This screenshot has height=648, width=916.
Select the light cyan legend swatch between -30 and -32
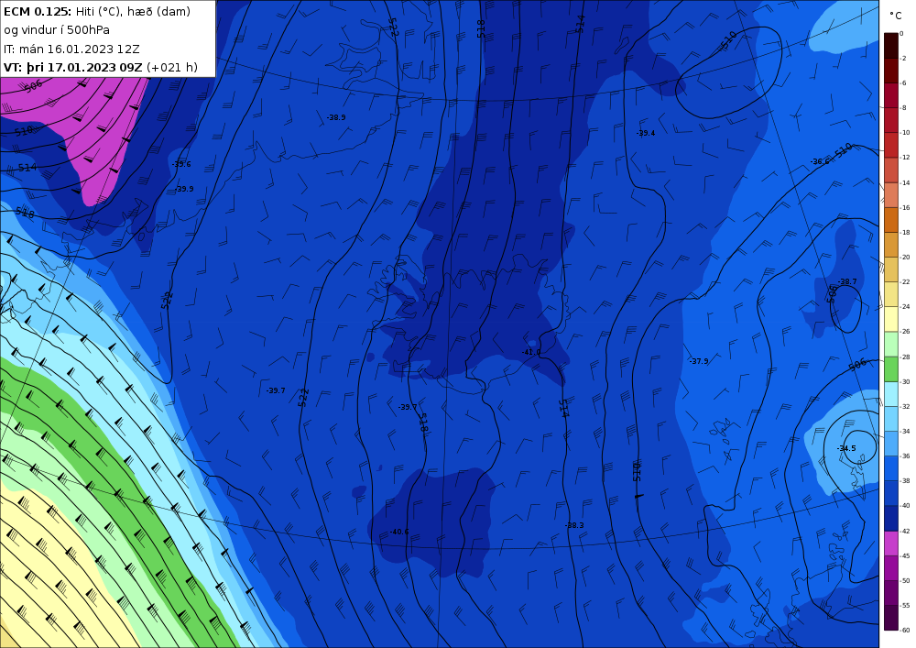coord(891,394)
